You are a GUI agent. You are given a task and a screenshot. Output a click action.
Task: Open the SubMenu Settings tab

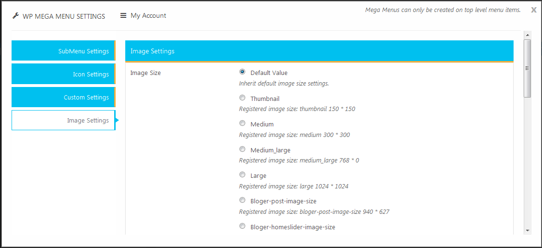click(x=63, y=50)
